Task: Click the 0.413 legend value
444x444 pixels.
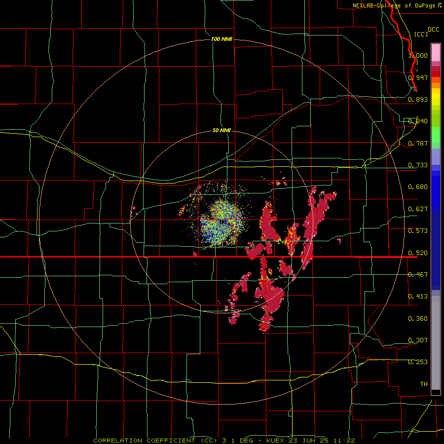Action: coord(418,296)
